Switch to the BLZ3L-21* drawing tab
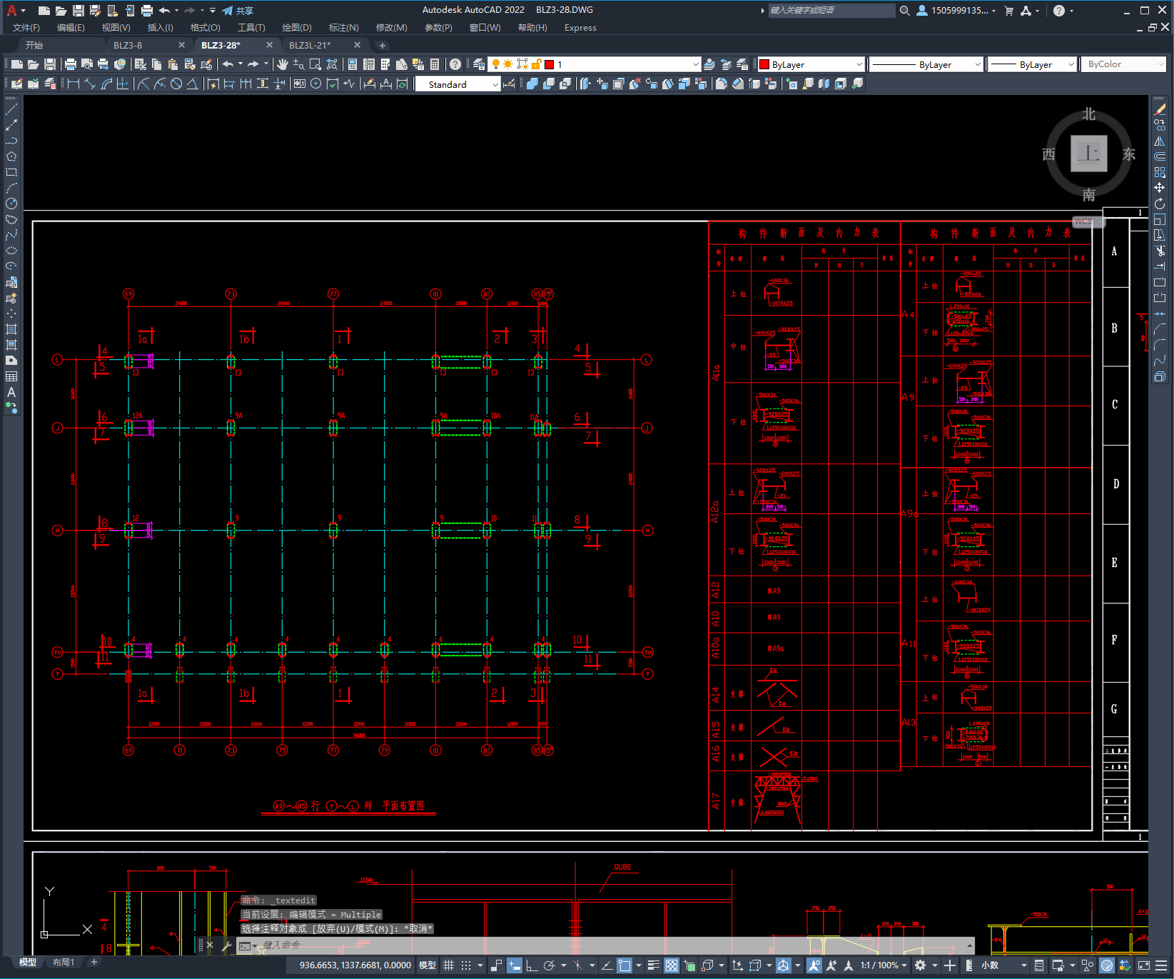Viewport: 1174px width, 979px height. [310, 45]
